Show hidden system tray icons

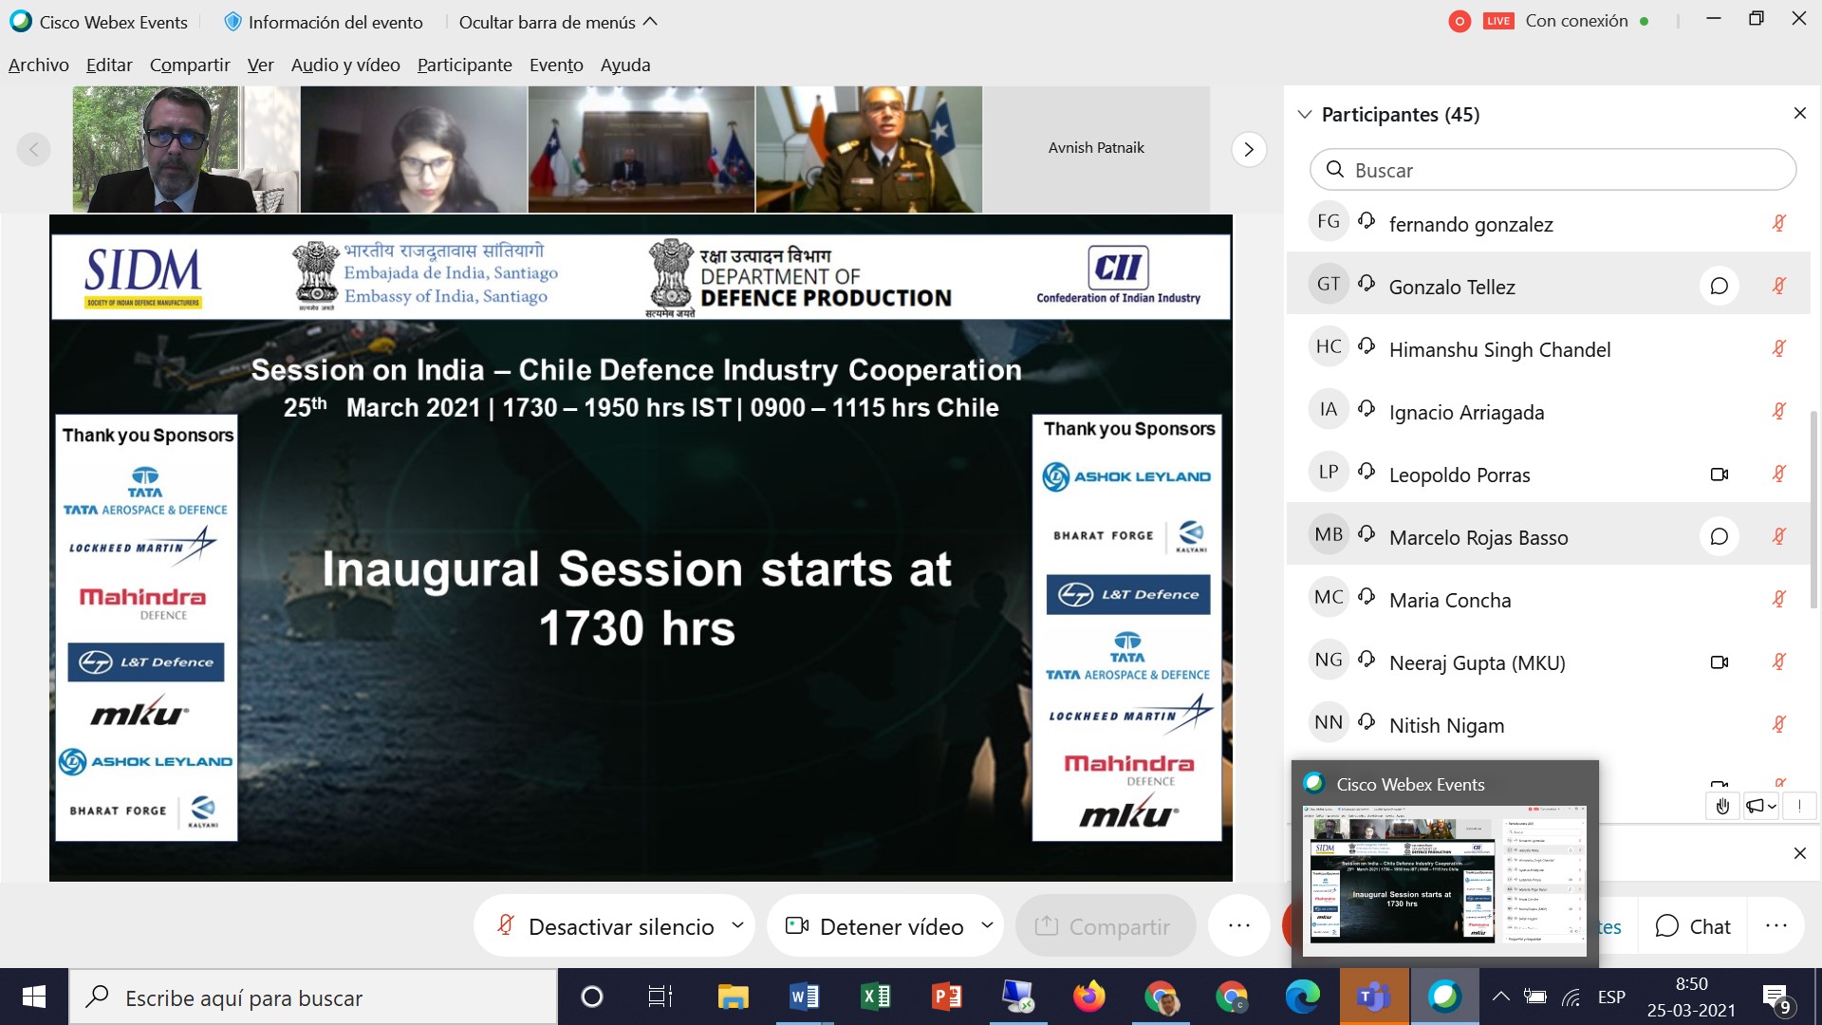(x=1500, y=997)
